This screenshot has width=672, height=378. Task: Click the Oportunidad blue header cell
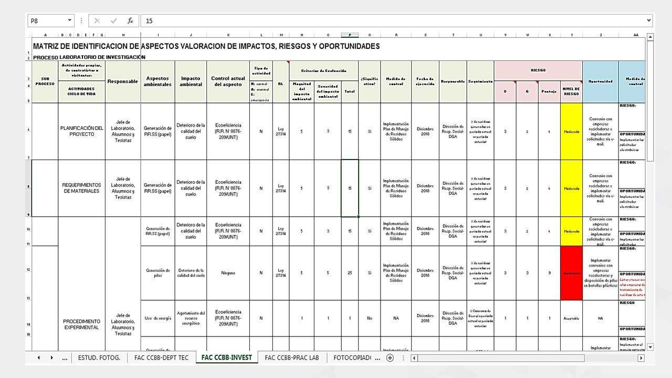(x=601, y=81)
